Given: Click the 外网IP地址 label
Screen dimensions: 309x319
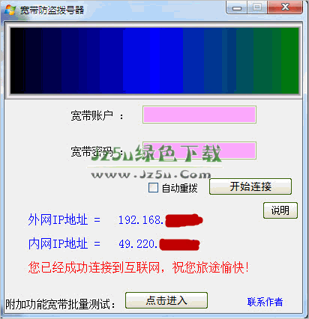Looking at the screenshot, I should 58,220.
